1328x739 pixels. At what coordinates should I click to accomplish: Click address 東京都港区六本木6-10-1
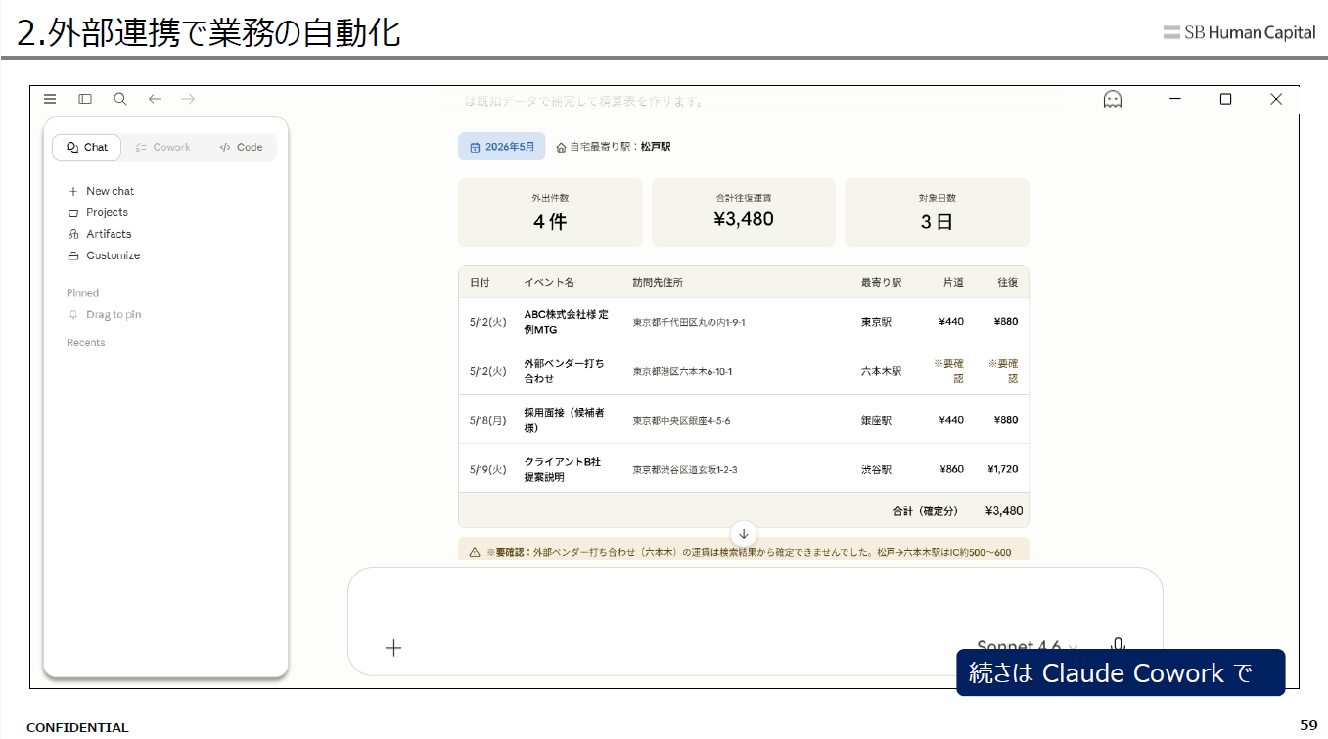coord(682,371)
